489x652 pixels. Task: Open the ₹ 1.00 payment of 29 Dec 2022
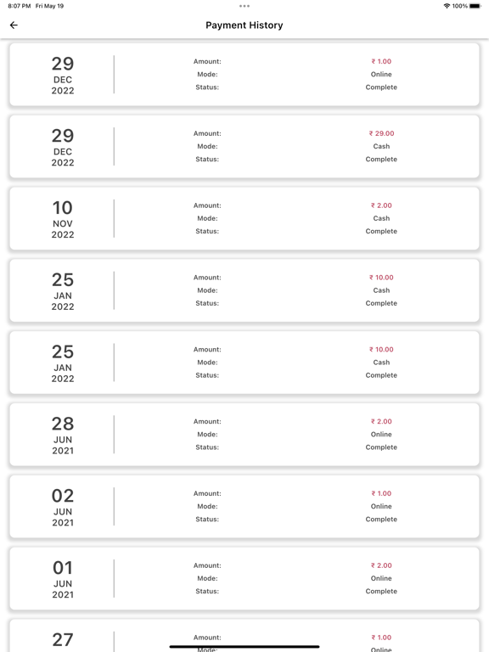[x=244, y=75]
